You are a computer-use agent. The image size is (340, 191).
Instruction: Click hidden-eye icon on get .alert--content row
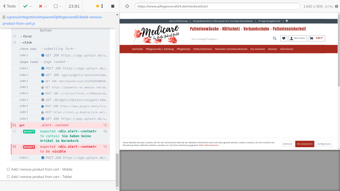105,125
